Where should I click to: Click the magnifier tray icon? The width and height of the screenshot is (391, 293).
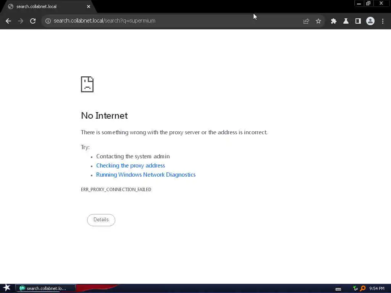point(363,288)
